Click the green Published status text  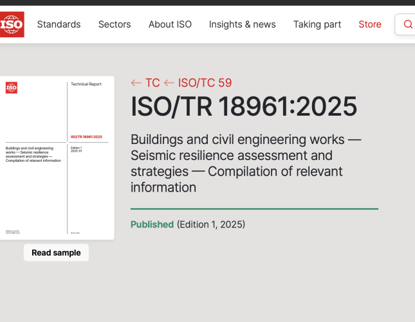tap(152, 224)
